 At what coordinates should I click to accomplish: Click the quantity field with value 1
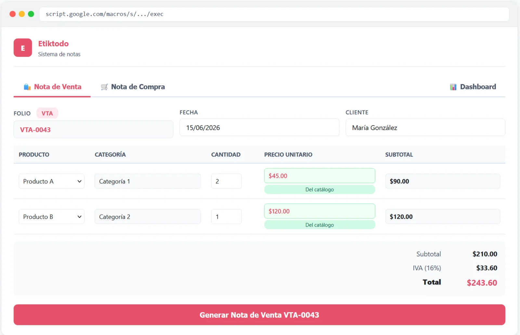click(227, 217)
